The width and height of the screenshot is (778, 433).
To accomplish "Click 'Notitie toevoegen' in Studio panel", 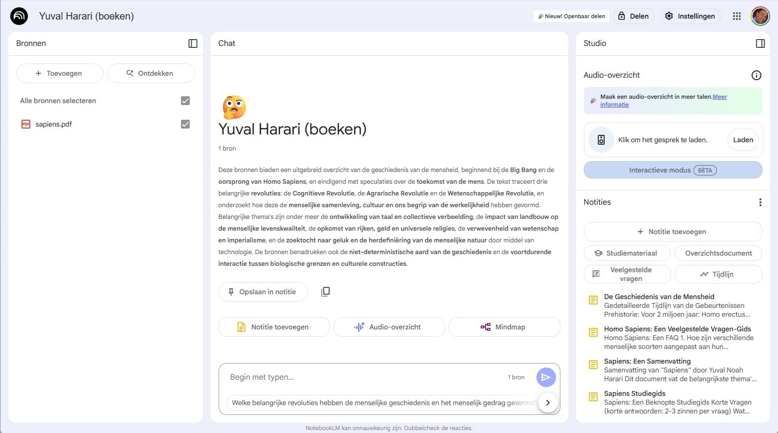I will [673, 232].
